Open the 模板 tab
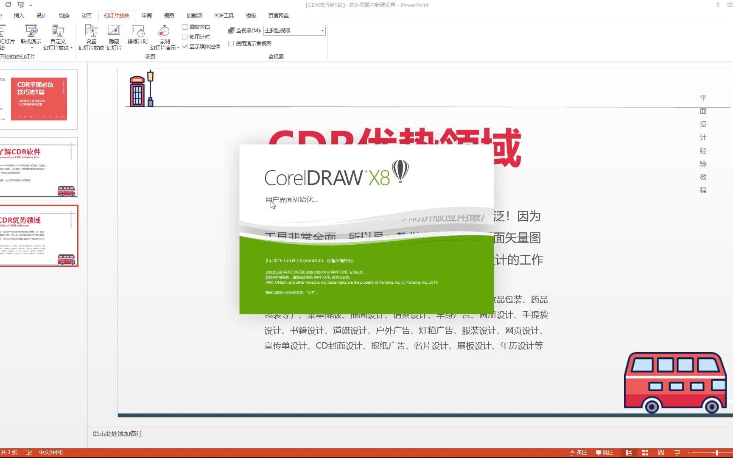733x458 pixels. point(251,15)
